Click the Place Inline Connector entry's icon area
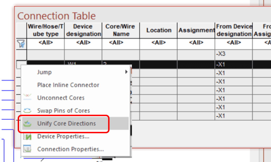271x162 pixels. pos(28,85)
